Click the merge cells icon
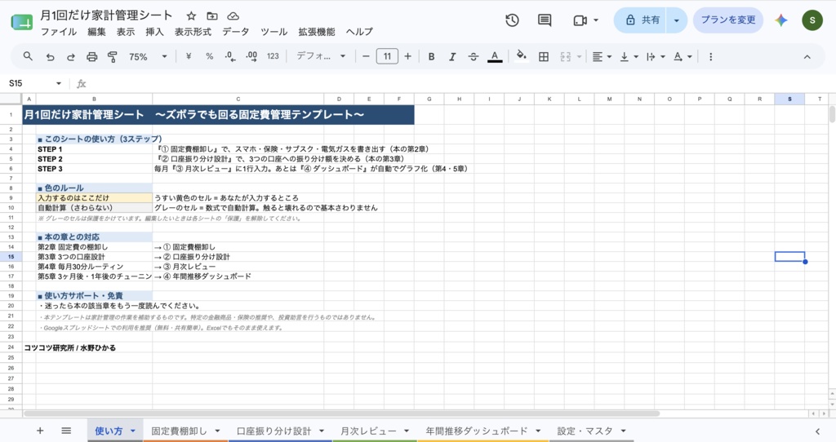The height and width of the screenshot is (442, 836). (566, 56)
